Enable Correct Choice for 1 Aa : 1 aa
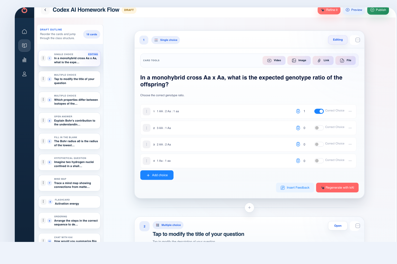 (x=319, y=161)
